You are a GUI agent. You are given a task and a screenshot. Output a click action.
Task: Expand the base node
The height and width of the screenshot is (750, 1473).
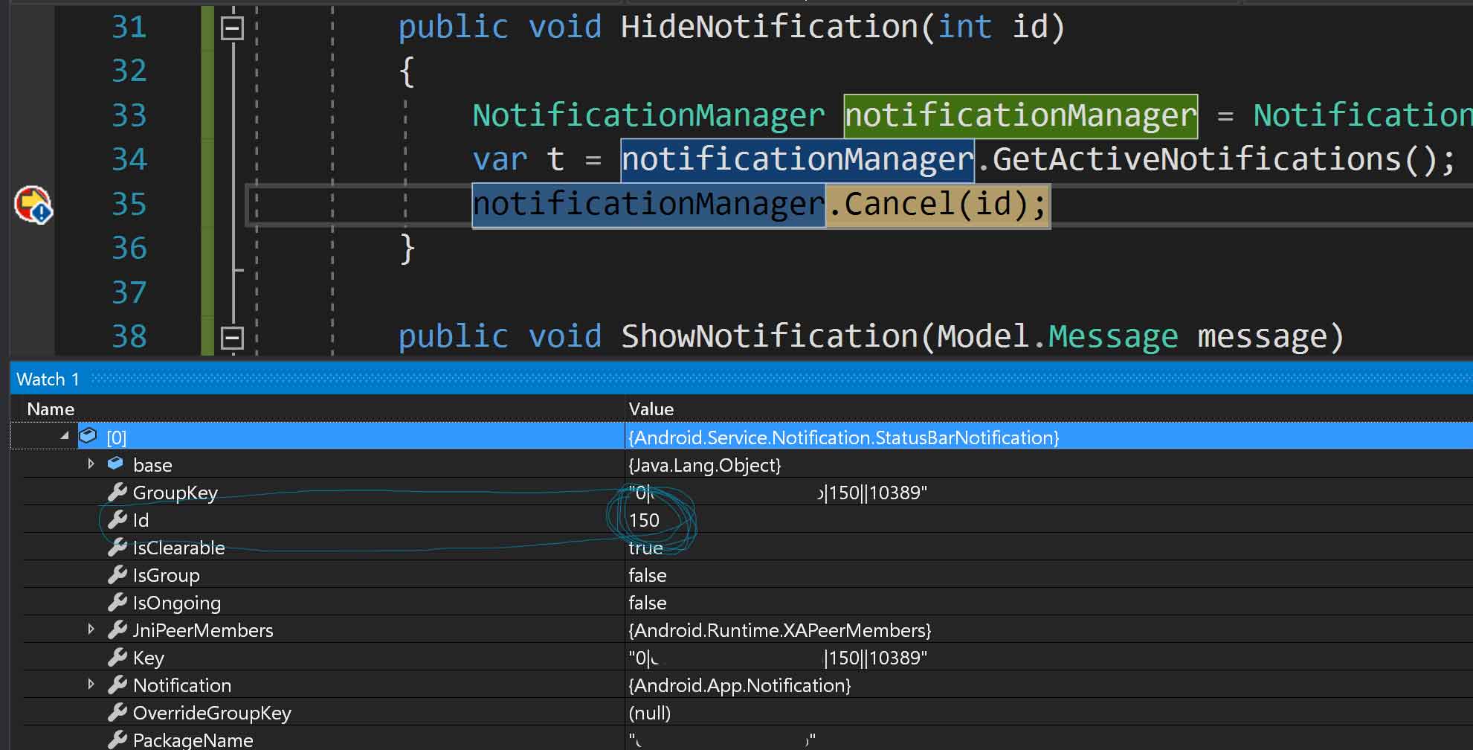91,464
